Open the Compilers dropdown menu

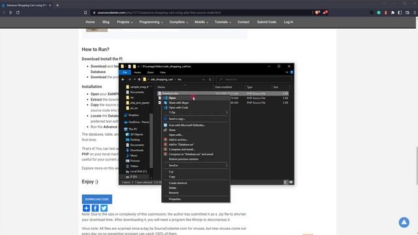[178, 22]
